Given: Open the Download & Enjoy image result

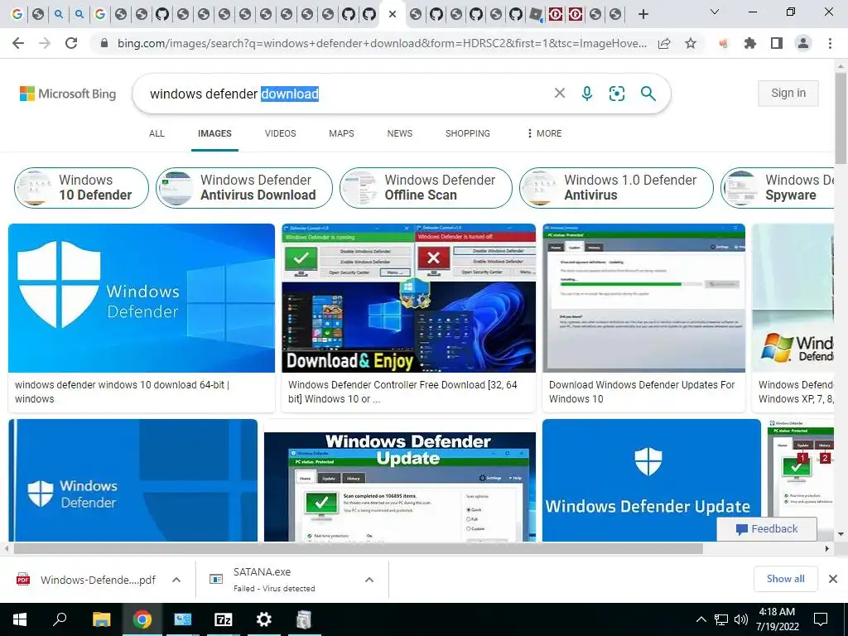Looking at the screenshot, I should 408,298.
